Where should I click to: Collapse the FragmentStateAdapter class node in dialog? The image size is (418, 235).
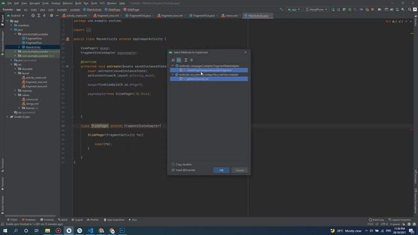coord(172,66)
